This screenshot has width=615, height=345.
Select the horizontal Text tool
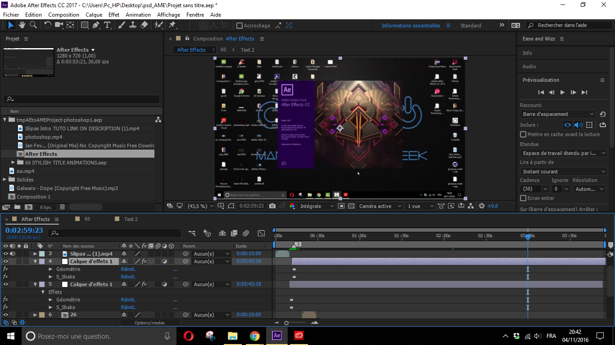click(107, 25)
